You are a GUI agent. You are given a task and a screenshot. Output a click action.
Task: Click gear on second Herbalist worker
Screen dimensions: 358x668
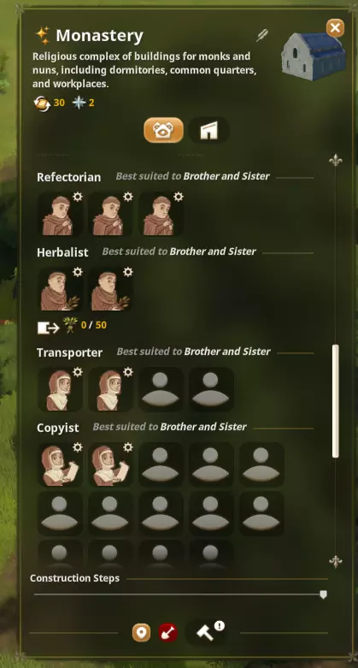127,272
